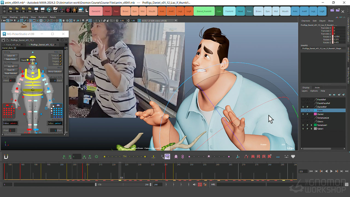Toggle the Torso IK checkbox
This screenshot has height=197, width=350.
point(60,55)
